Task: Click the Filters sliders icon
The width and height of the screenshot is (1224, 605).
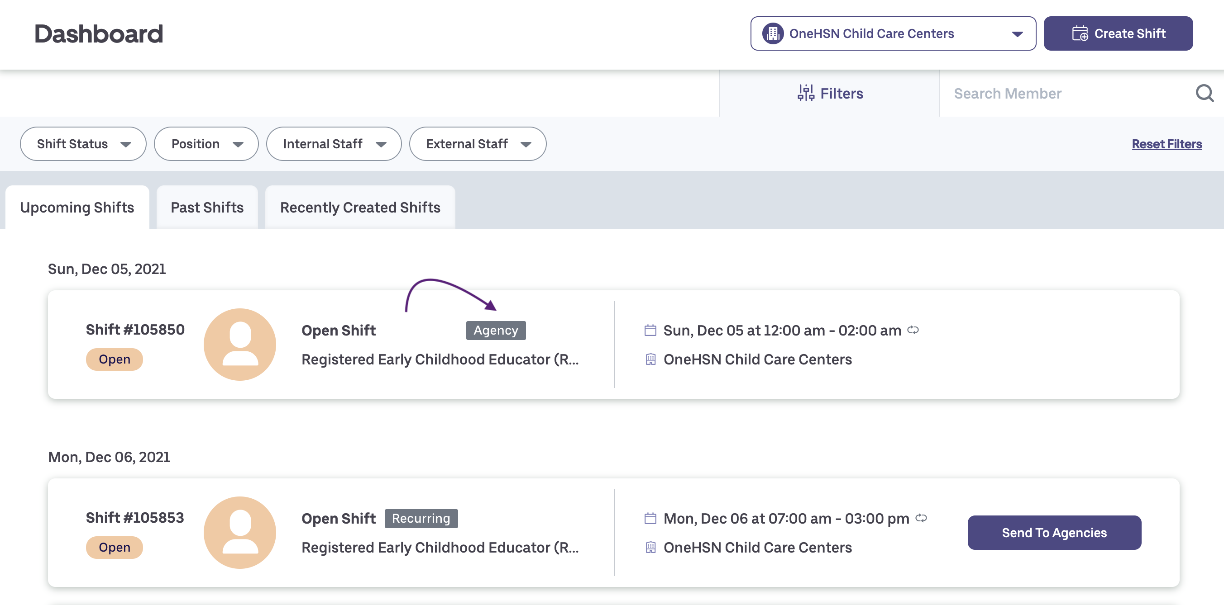Action: (806, 94)
